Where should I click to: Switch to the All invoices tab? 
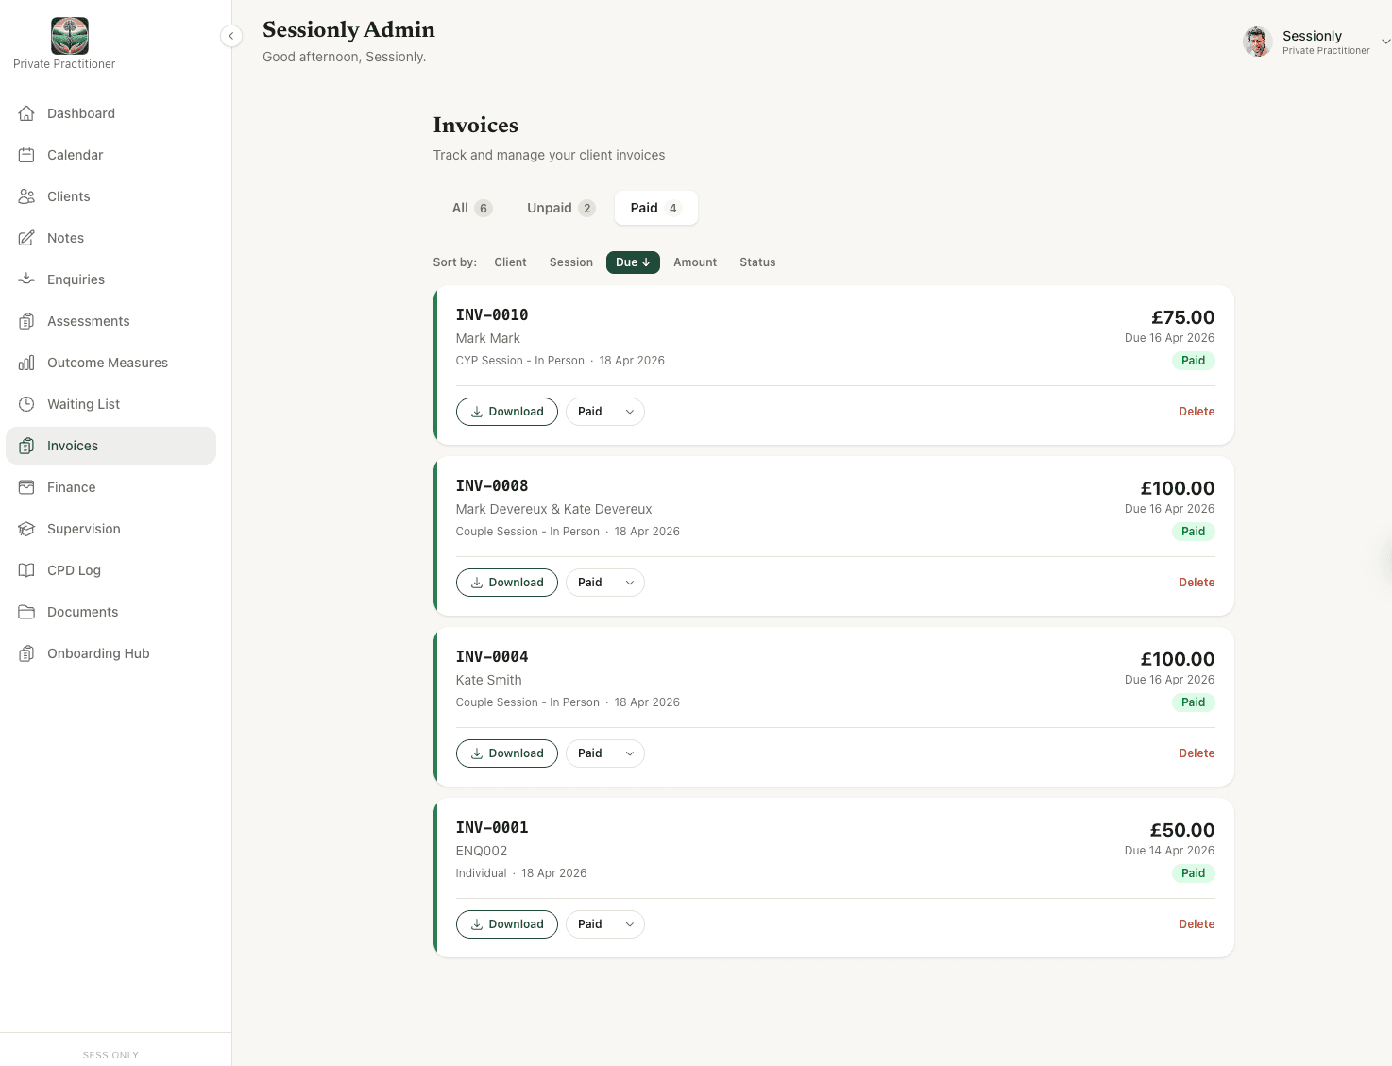coord(471,208)
